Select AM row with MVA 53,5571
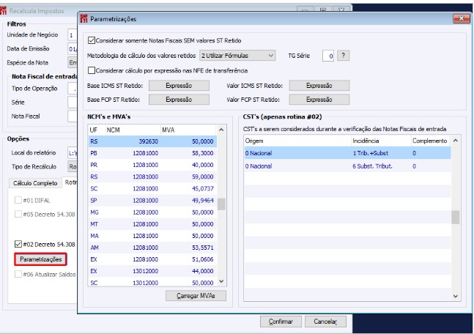Screen dimensions: 474x334 click(152, 248)
